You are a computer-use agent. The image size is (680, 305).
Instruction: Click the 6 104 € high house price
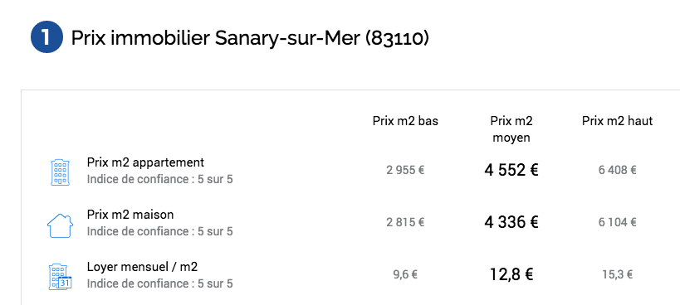point(617,222)
